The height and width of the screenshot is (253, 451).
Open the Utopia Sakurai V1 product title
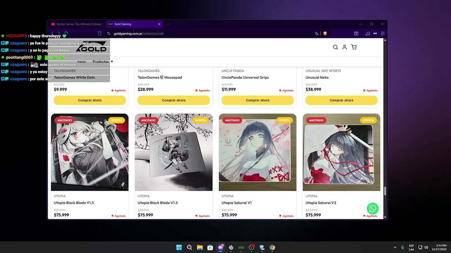click(x=236, y=203)
